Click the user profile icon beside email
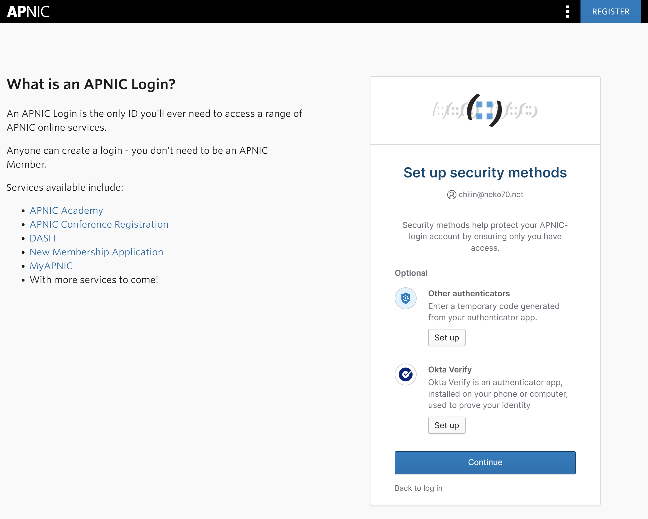The width and height of the screenshot is (648, 519). [451, 195]
